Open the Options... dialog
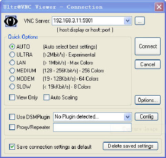 click(x=148, y=100)
